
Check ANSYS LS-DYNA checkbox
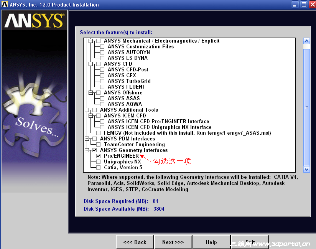102,58
